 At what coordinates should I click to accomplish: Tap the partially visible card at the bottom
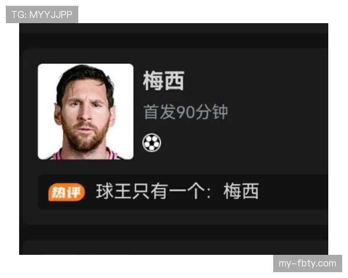point(175,247)
